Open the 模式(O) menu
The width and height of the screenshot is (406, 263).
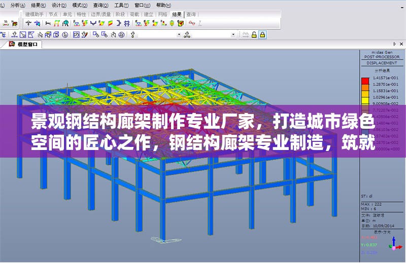80,5
